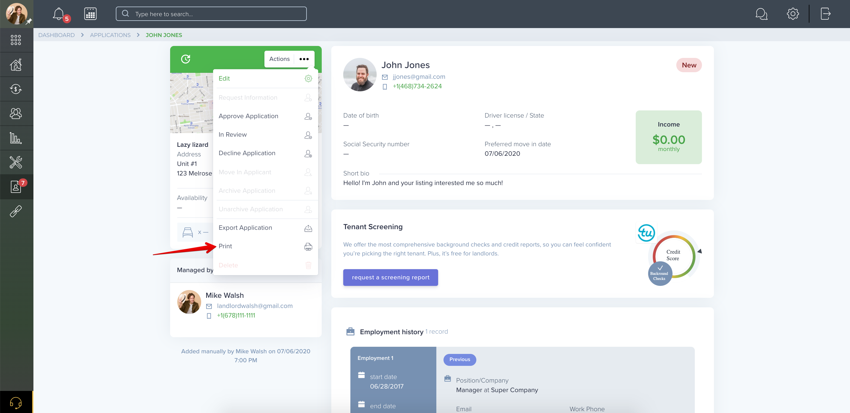Click the mail icon beside jjones@gmail.com
Viewport: 850px width, 413px height.
click(385, 77)
